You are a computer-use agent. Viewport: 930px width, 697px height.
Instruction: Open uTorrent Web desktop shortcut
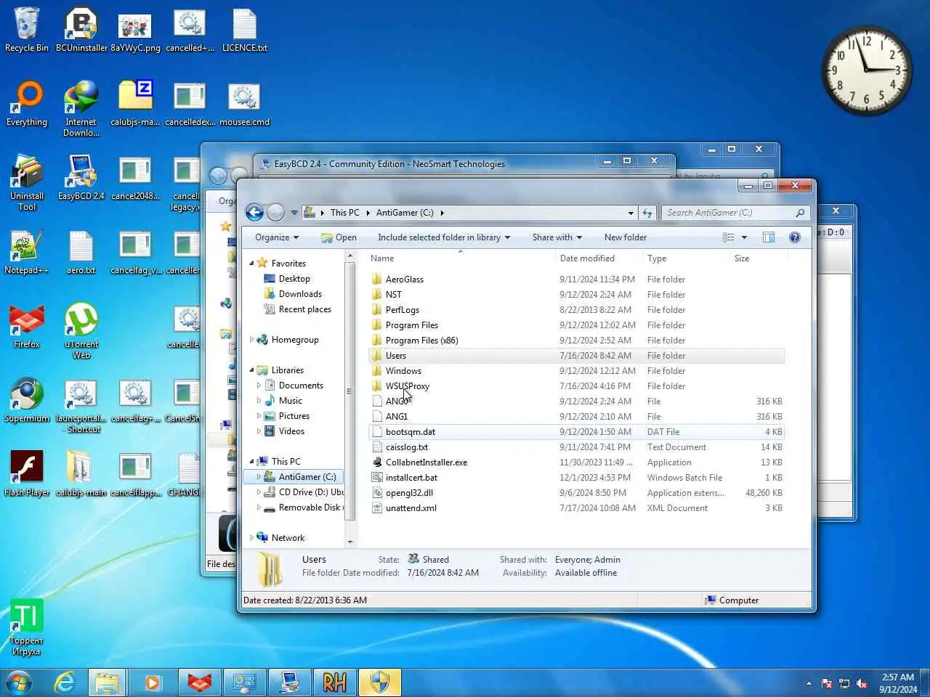81,331
